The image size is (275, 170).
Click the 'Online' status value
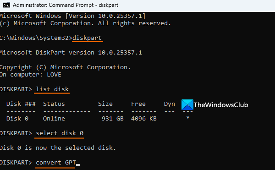[54, 119]
